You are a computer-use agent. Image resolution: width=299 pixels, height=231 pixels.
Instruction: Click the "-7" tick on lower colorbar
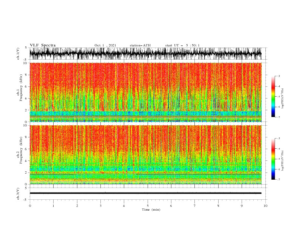coord(279,179)
